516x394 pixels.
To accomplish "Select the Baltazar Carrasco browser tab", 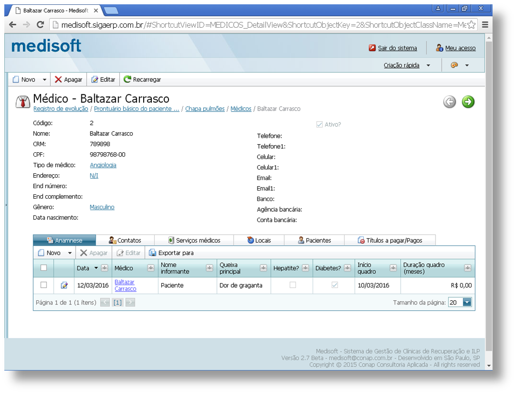I will point(56,11).
